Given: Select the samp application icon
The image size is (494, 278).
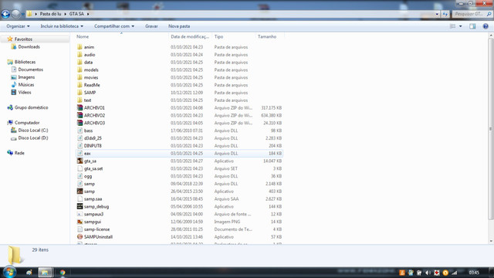Looking at the screenshot, I should pos(80,191).
